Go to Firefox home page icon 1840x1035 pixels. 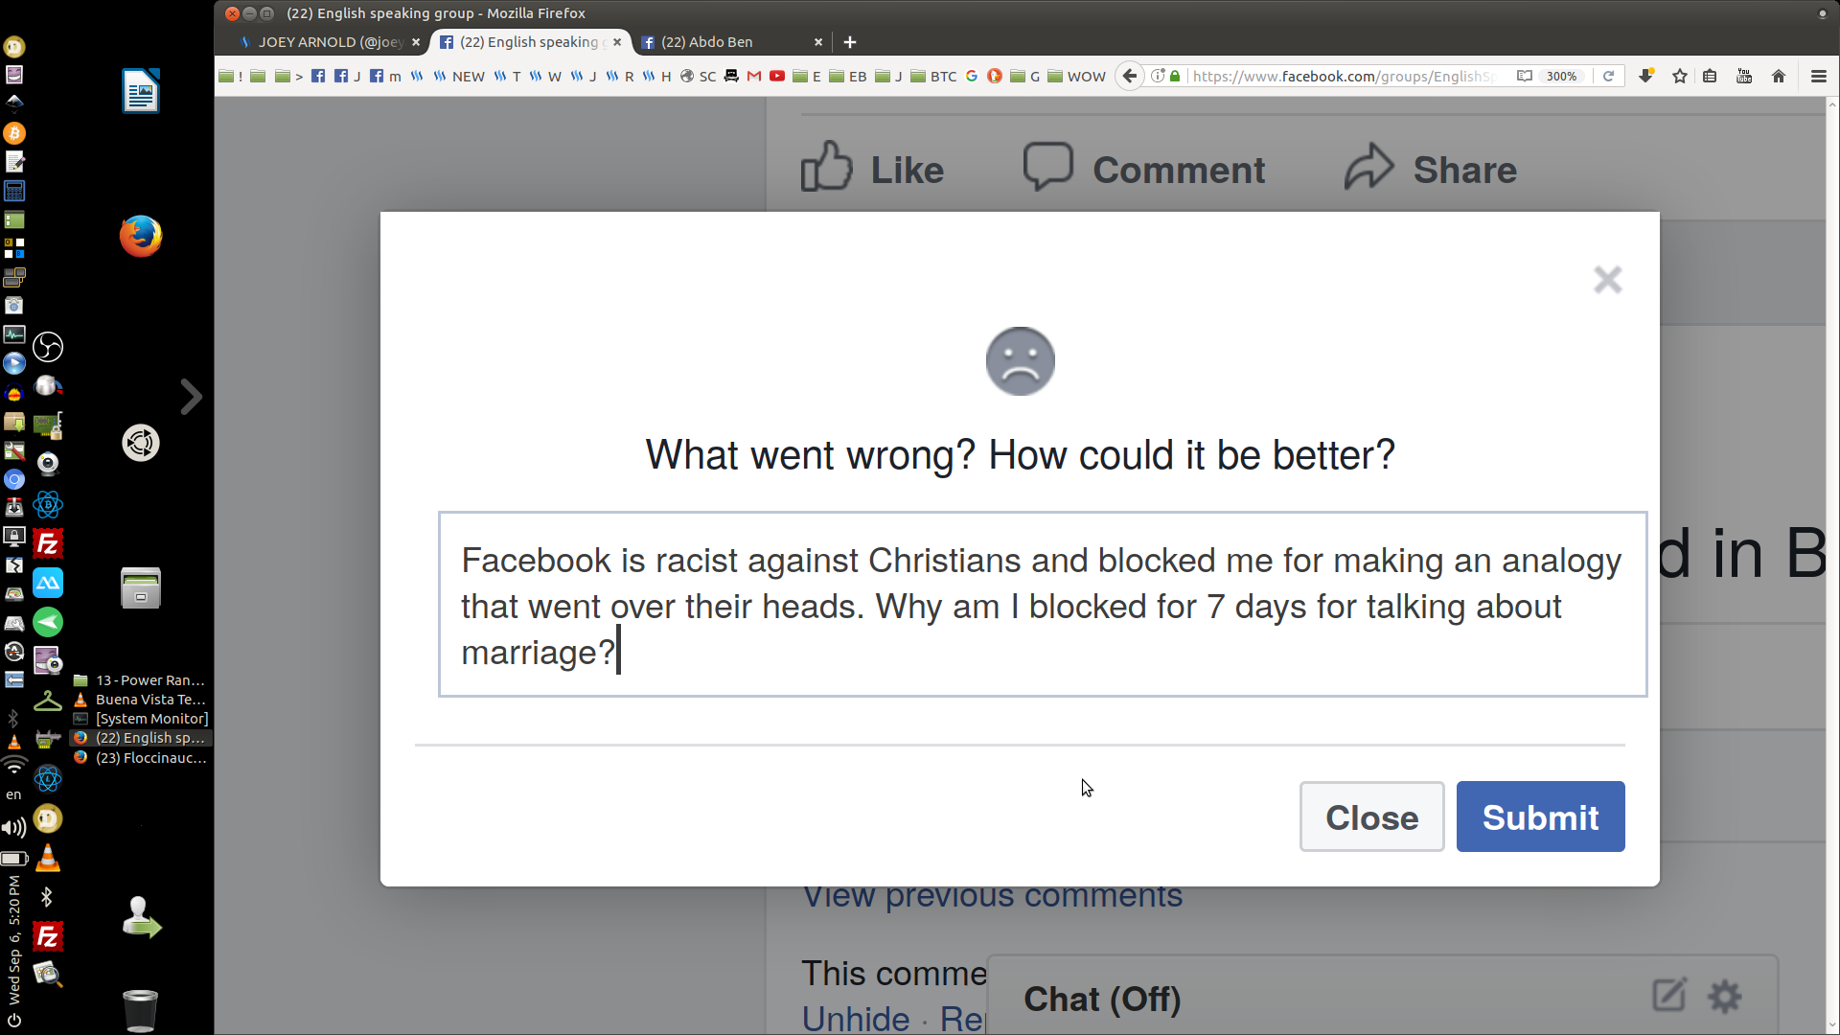point(1779,76)
